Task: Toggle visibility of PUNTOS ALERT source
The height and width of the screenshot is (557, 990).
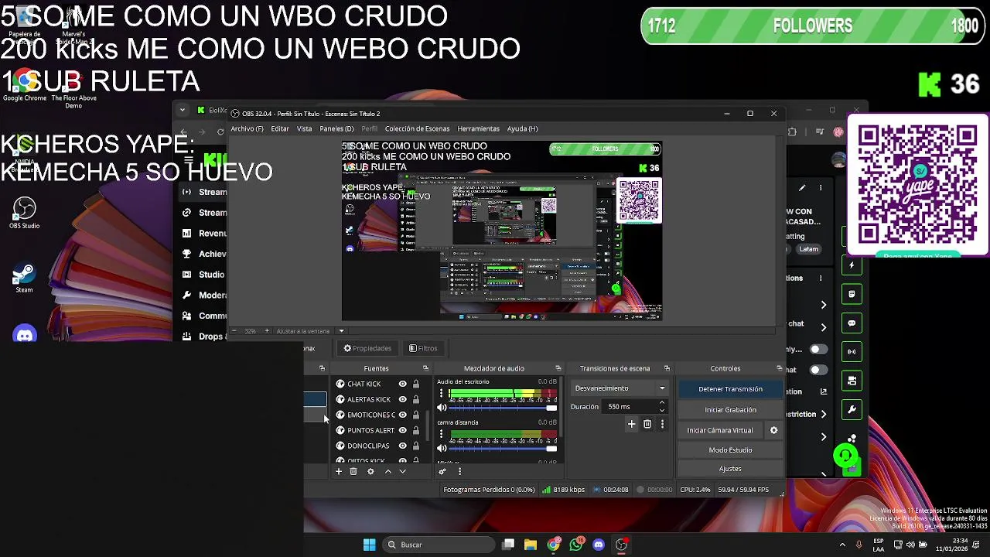Action: coord(402,430)
